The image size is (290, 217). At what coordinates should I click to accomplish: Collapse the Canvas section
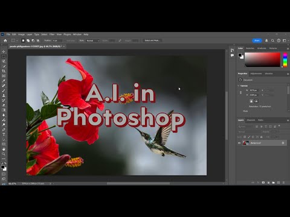click(x=239, y=86)
